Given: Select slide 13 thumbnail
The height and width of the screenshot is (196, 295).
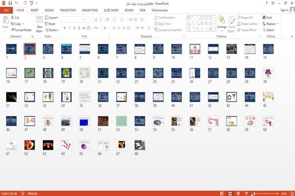Looking at the screenshot, I should point(232,49).
